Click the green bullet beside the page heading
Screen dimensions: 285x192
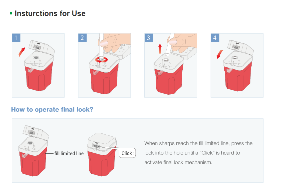coord(11,13)
